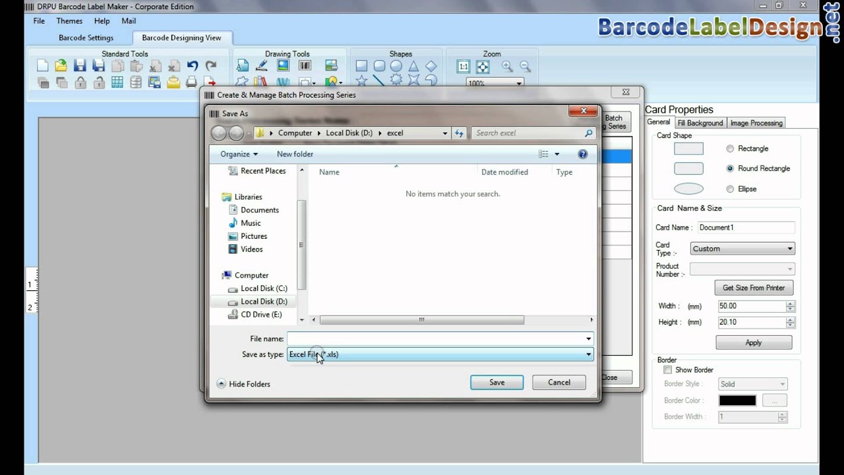Switch to the Barcode Settings tab

pos(86,38)
